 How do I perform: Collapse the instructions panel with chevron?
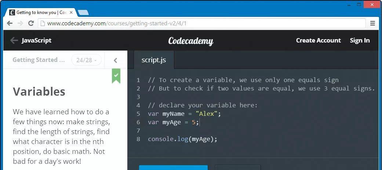[116, 60]
